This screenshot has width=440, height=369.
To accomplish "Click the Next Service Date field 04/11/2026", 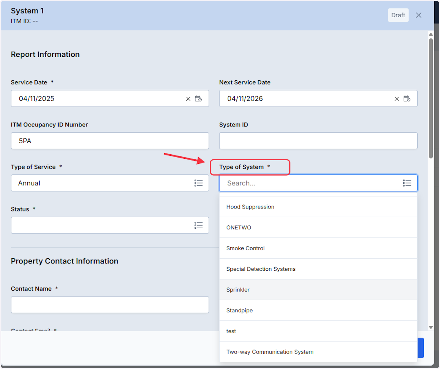I will (318, 99).
